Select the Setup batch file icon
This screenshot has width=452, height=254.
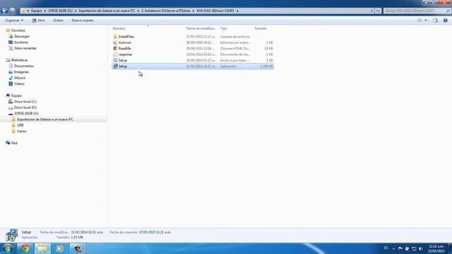[x=115, y=60]
